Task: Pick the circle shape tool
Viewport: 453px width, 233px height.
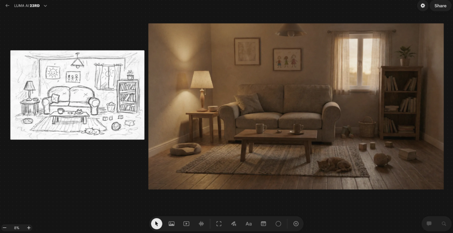Action: tap(278, 224)
